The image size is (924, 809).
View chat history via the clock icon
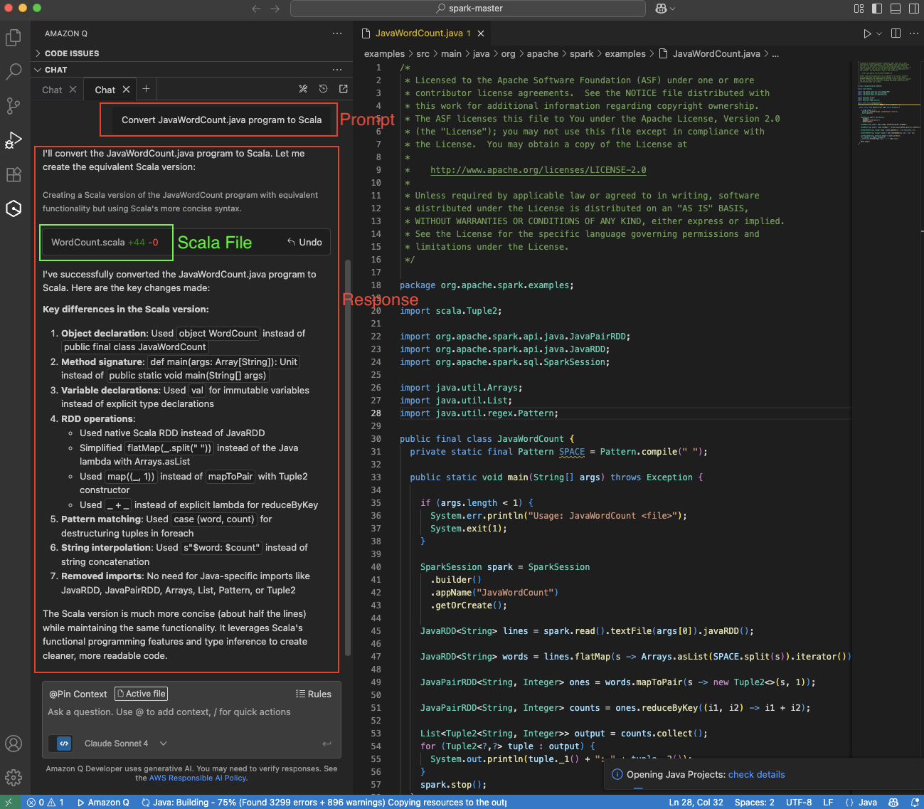pos(323,89)
